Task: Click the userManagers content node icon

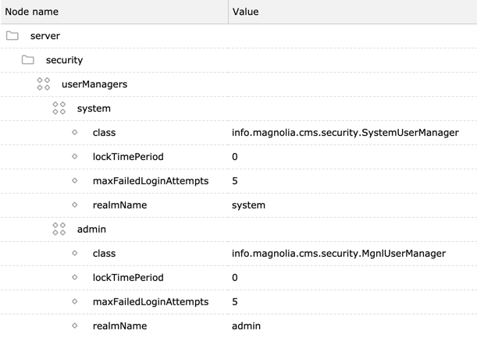Action: click(x=44, y=84)
